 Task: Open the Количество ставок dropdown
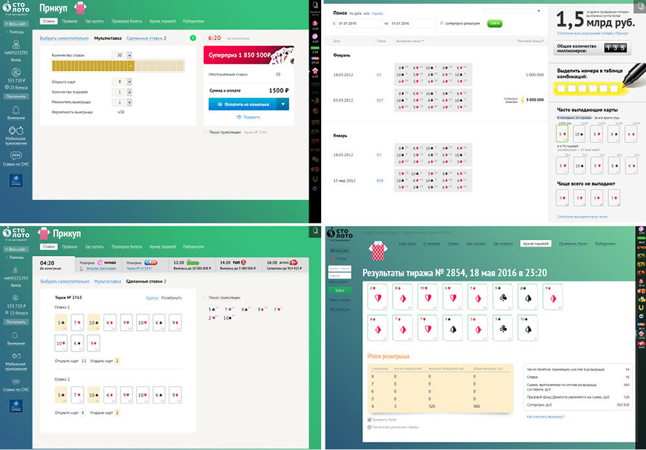pos(130,56)
